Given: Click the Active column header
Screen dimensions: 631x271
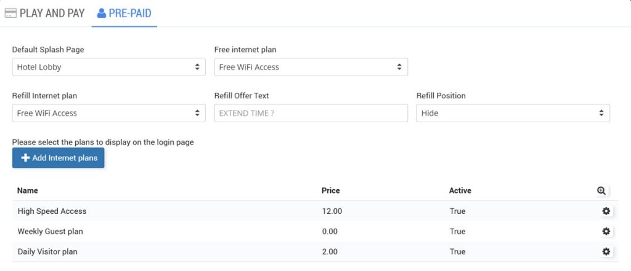Looking at the screenshot, I should coord(460,190).
